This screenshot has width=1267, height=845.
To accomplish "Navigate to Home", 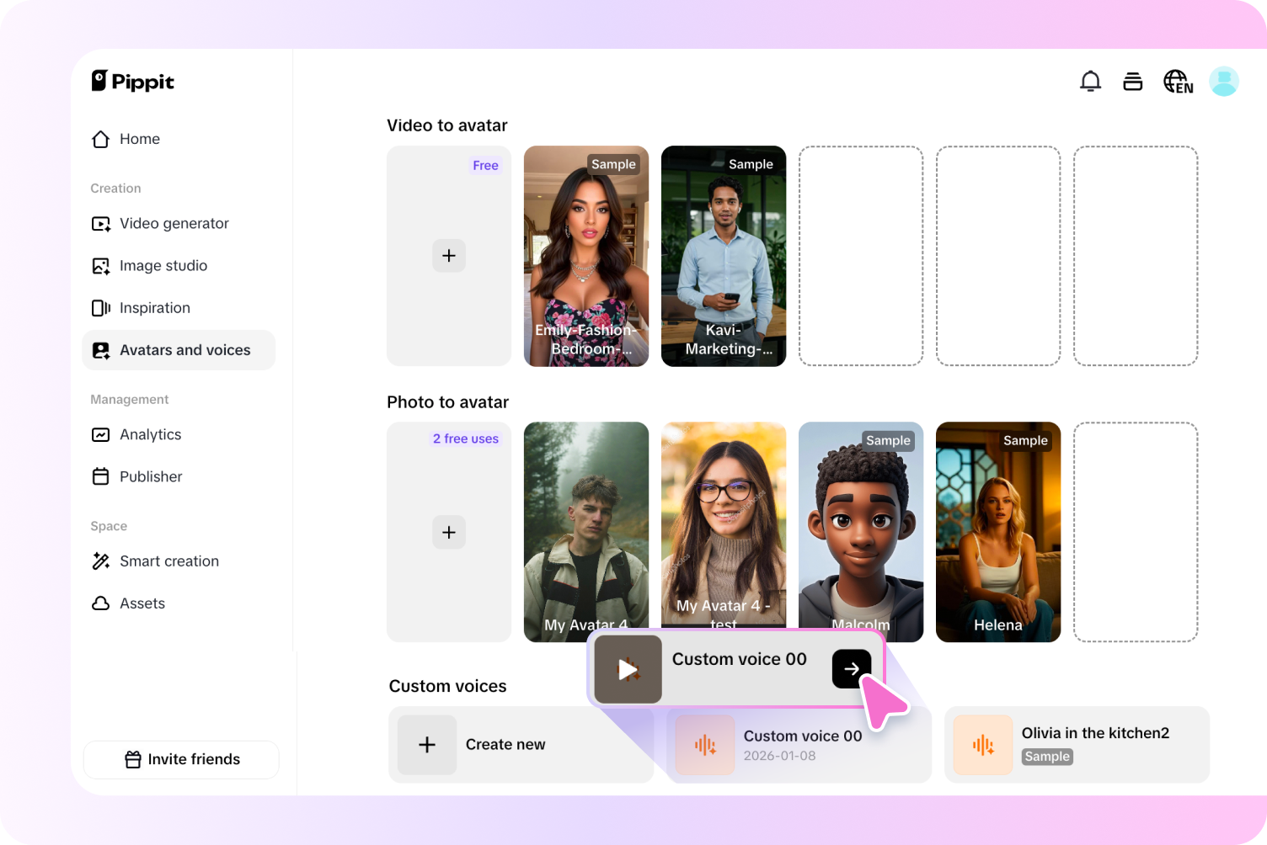I will [140, 139].
